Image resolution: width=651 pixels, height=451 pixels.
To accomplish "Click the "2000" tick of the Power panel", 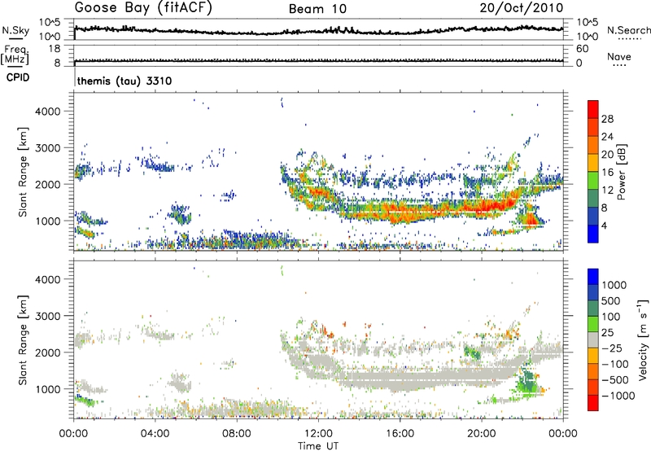I will click(47, 184).
